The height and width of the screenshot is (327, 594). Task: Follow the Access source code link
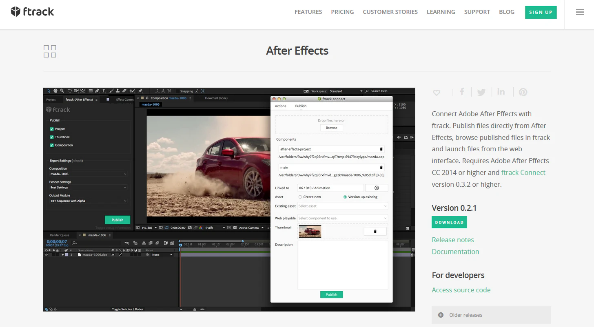461,290
